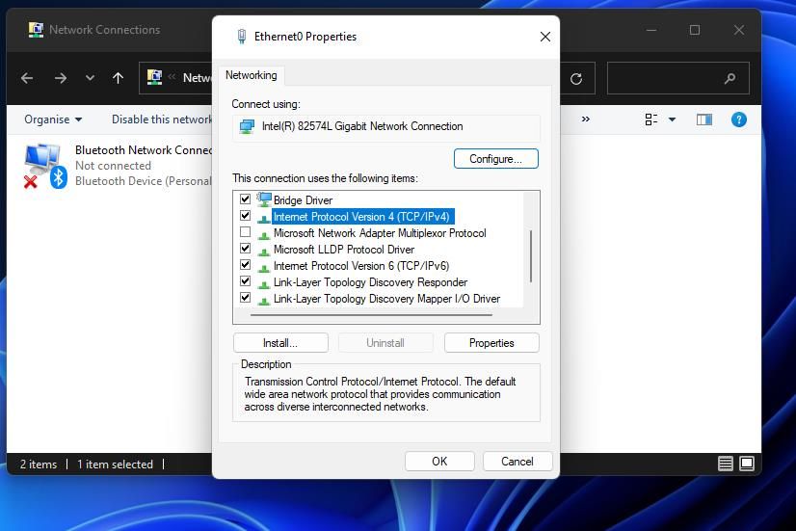Uncheck Internet Protocol Version 4 checkbox
This screenshot has height=531, width=796.
click(x=245, y=216)
